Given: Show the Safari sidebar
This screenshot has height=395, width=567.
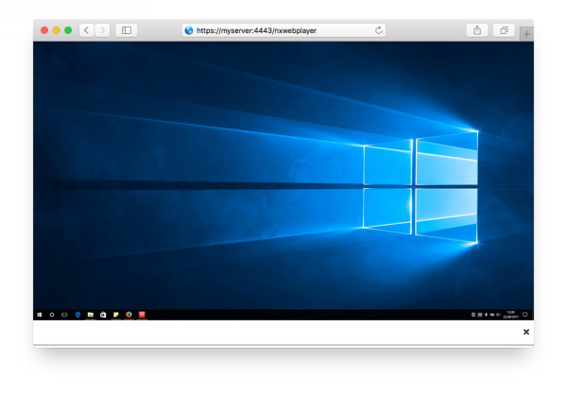Looking at the screenshot, I should click(127, 30).
